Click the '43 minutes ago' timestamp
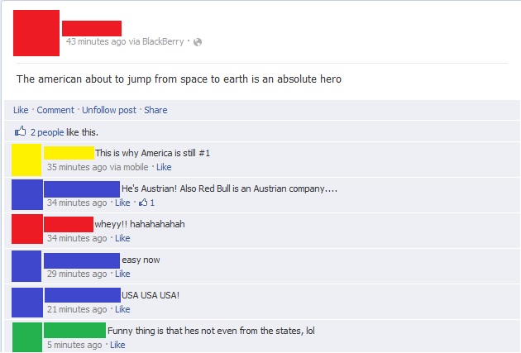 pos(96,41)
